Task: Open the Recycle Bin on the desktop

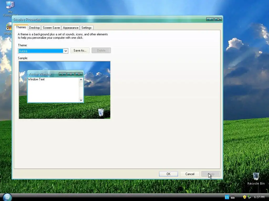Action: [x=256, y=179]
